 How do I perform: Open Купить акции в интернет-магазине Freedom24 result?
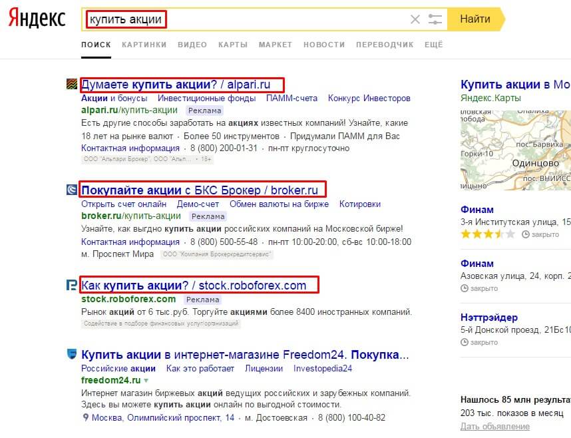245,355
